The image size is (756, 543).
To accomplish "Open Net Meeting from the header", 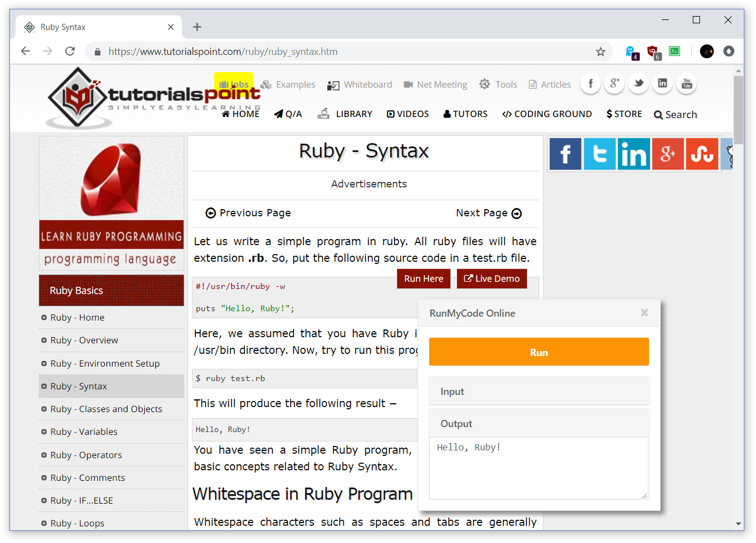I will (x=435, y=85).
